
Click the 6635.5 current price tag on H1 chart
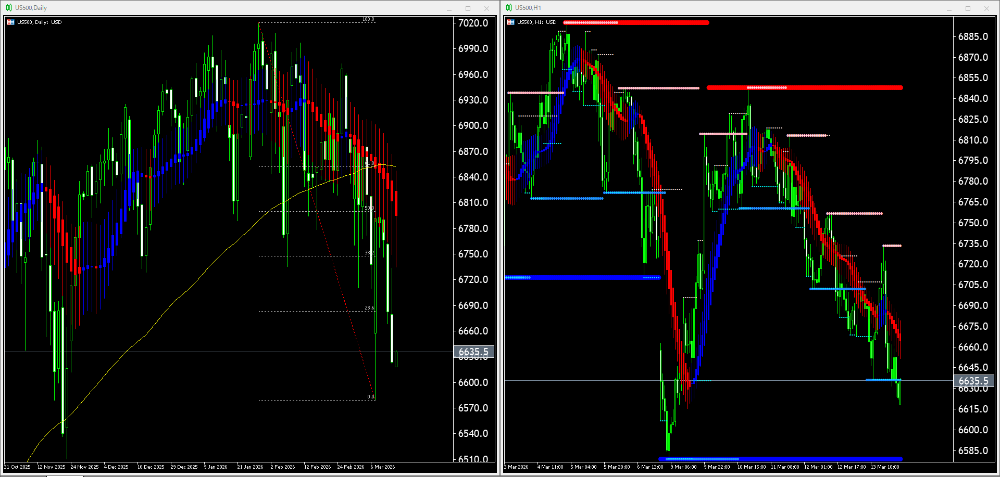click(973, 381)
